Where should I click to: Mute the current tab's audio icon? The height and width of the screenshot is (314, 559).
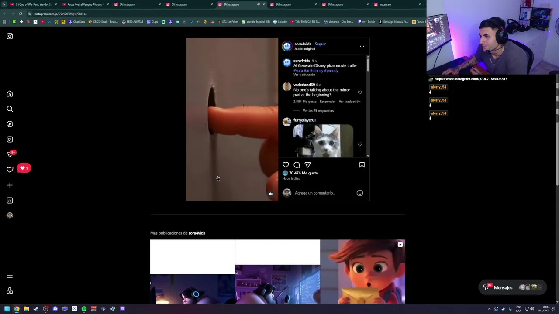point(258,4)
